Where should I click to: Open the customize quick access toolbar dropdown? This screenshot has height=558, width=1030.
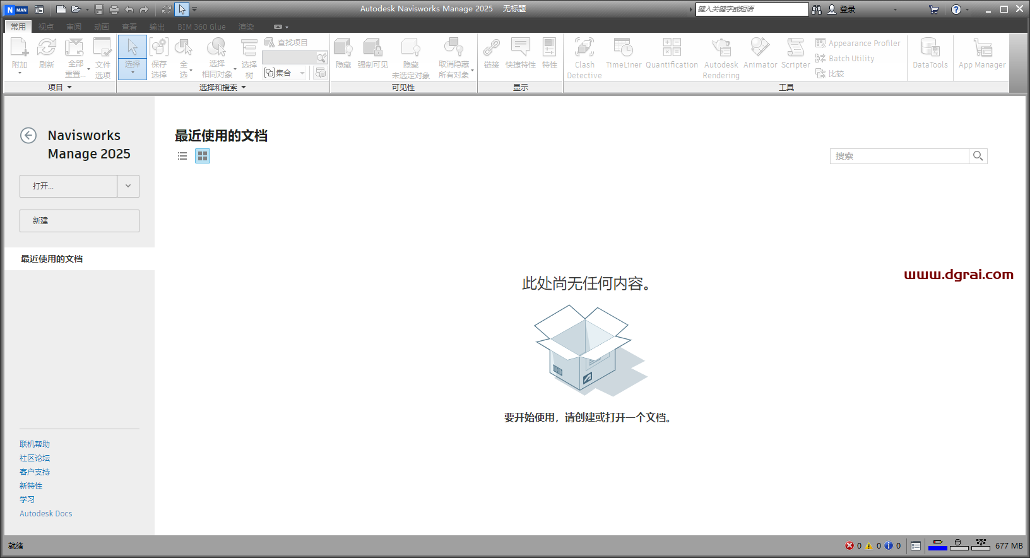[x=194, y=9]
